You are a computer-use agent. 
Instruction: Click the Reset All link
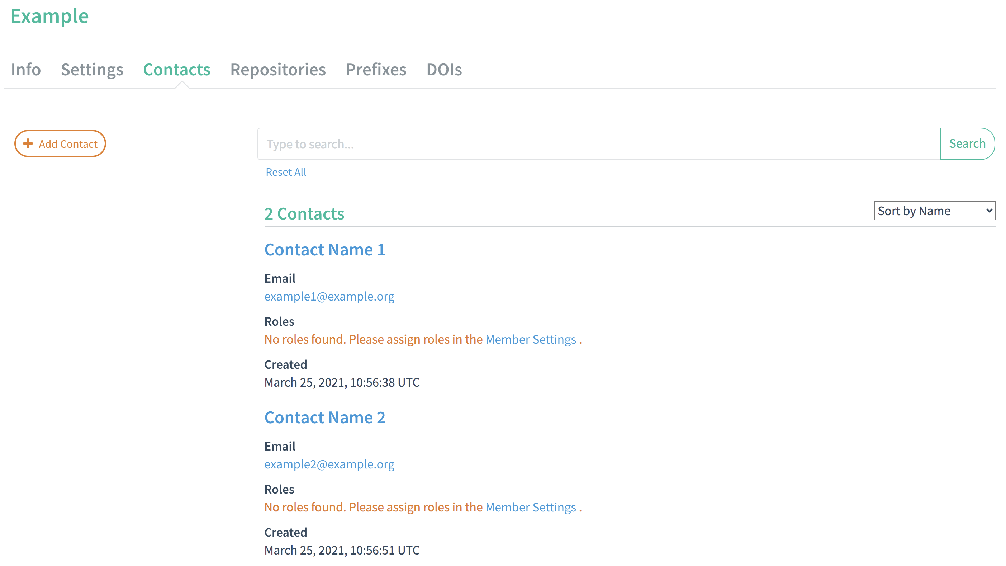[x=285, y=172]
